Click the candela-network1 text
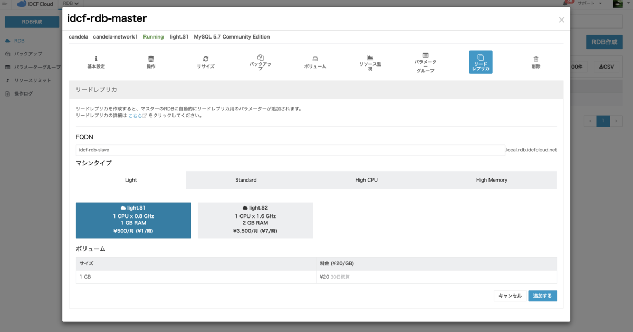The height and width of the screenshot is (332, 633). click(x=116, y=37)
